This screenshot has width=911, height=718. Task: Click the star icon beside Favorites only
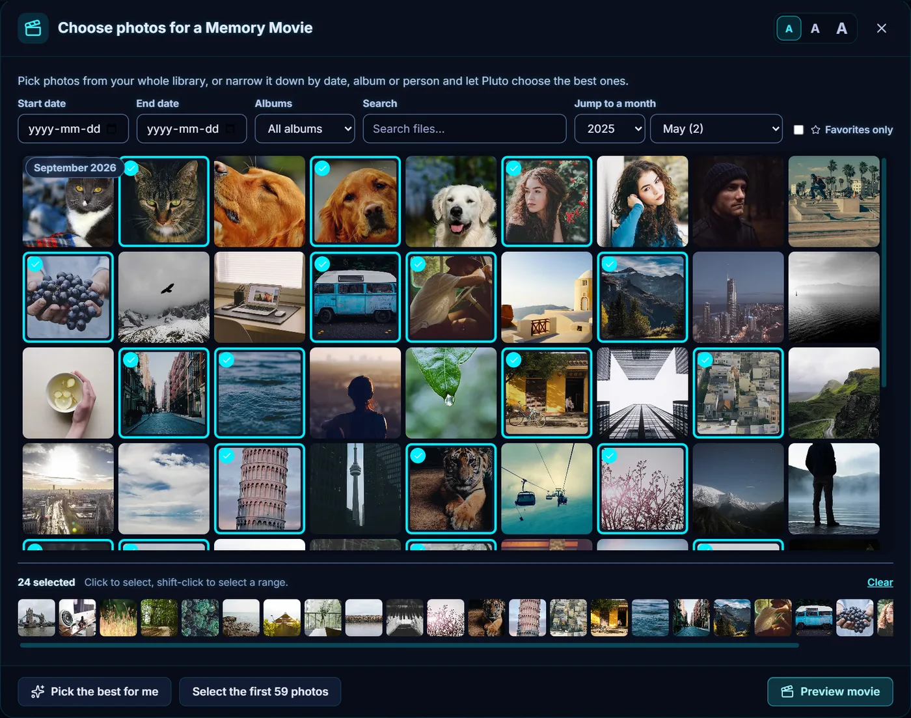click(815, 130)
